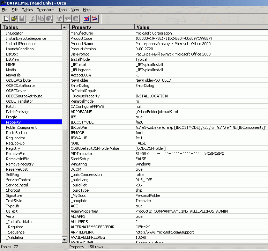Screen dimensions: 268x251
Task: Click the AcceptEULA property cell
Action: click(x=102, y=75)
